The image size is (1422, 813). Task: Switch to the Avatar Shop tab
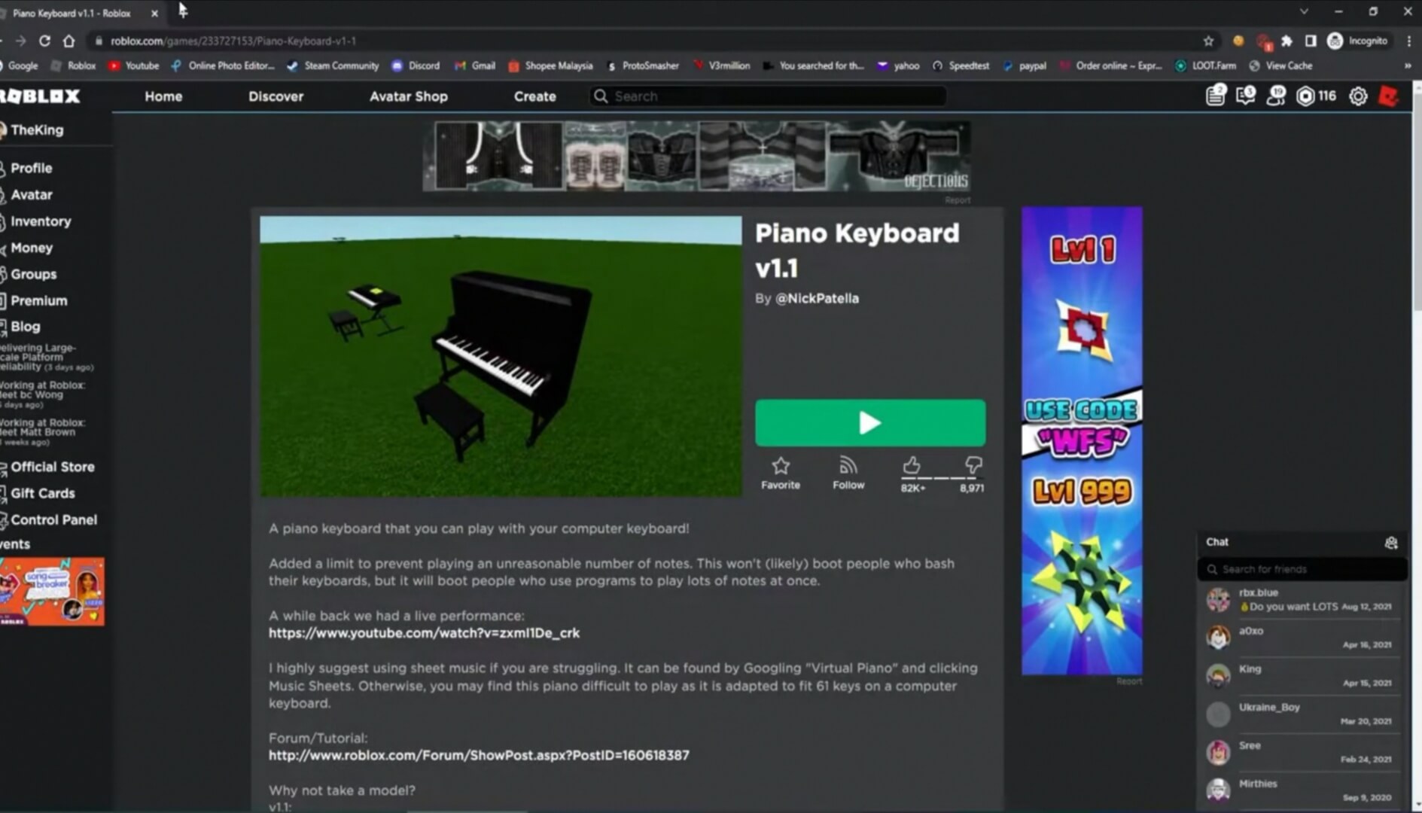[408, 96]
